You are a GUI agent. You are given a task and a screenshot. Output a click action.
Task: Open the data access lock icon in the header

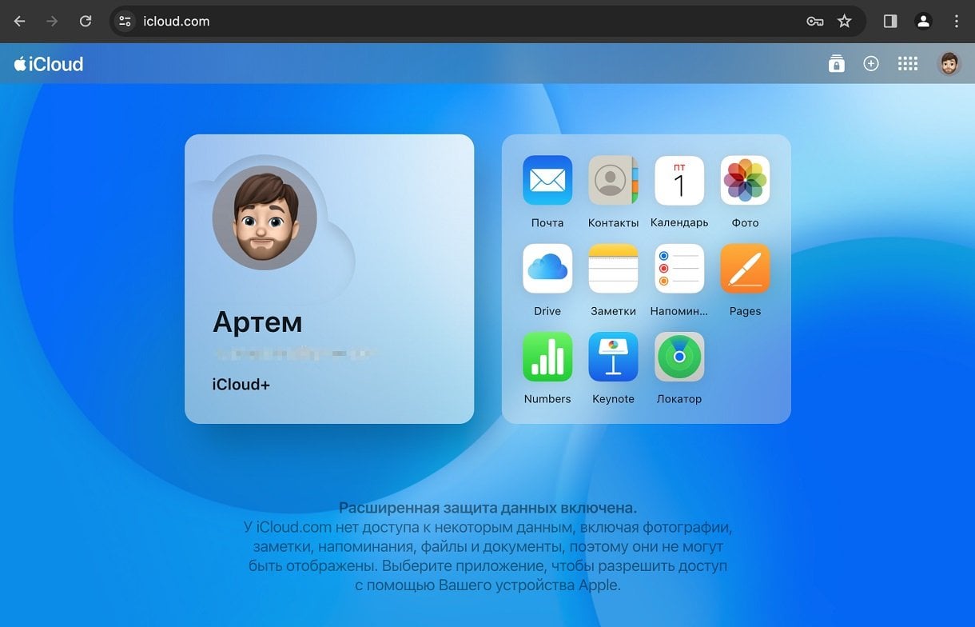[836, 64]
